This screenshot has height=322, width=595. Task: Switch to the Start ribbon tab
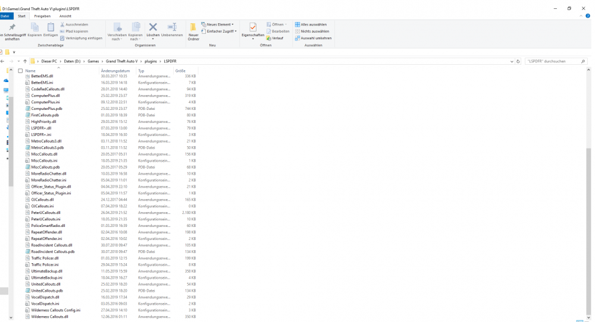click(x=21, y=16)
